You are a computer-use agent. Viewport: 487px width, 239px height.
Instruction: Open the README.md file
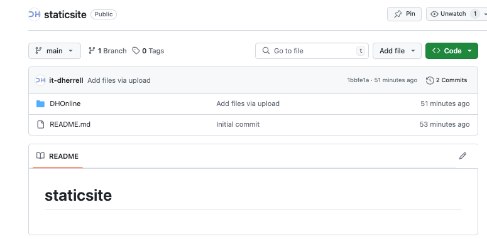point(70,124)
